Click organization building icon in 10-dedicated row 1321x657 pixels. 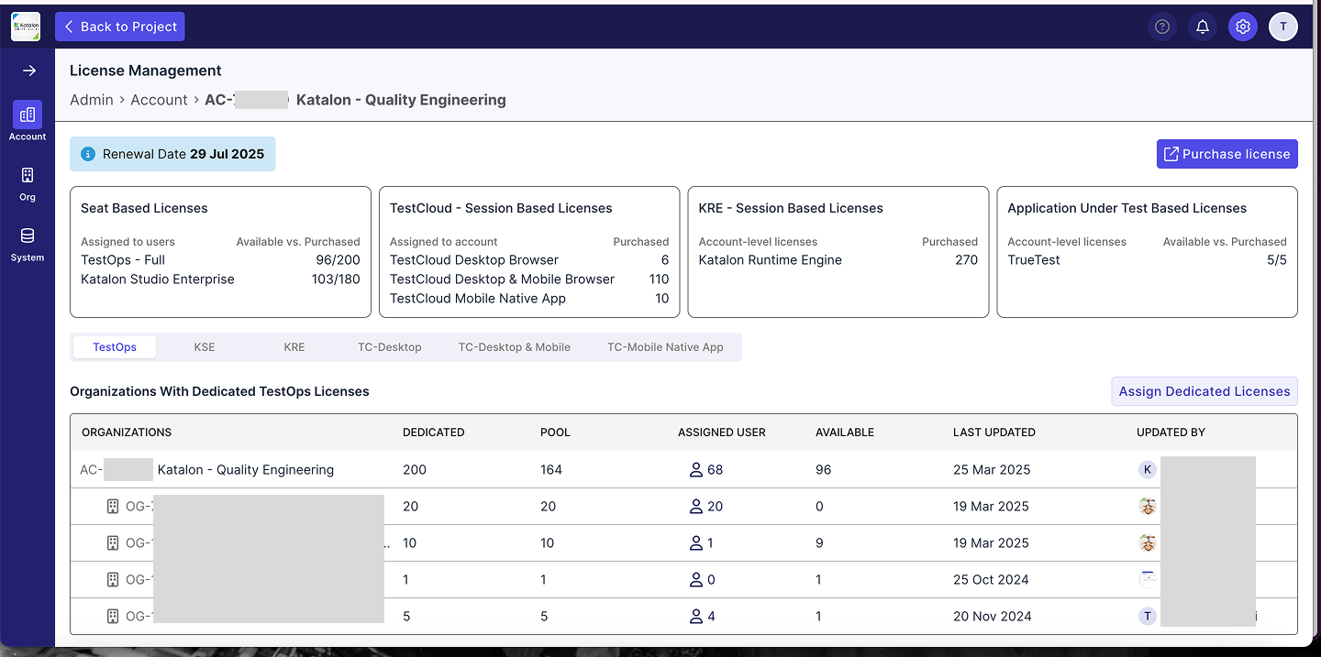(113, 543)
